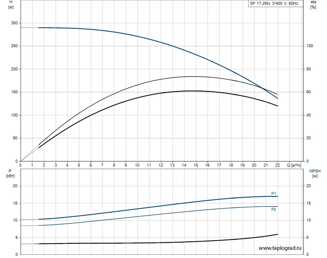Click the 250 tick on H axis

(14, 46)
